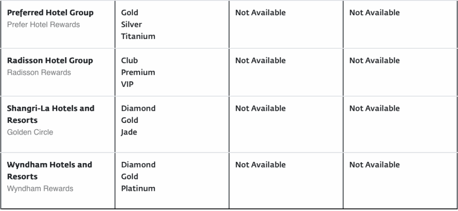
Task: Select the Premium tier text
Action: pos(138,72)
